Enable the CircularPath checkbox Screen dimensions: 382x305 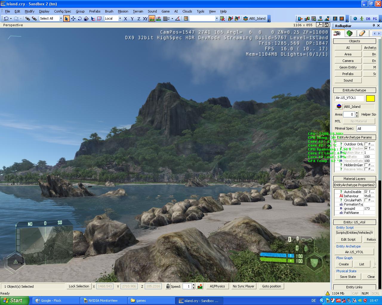pos(366,200)
